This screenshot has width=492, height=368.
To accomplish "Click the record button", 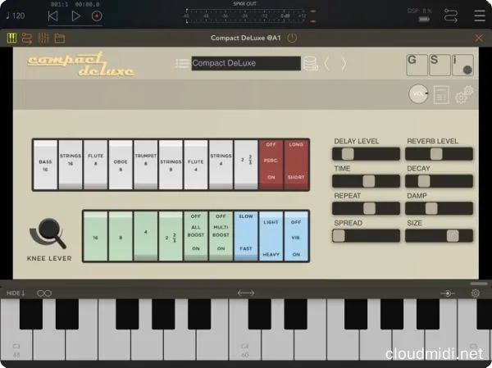I will (x=97, y=16).
